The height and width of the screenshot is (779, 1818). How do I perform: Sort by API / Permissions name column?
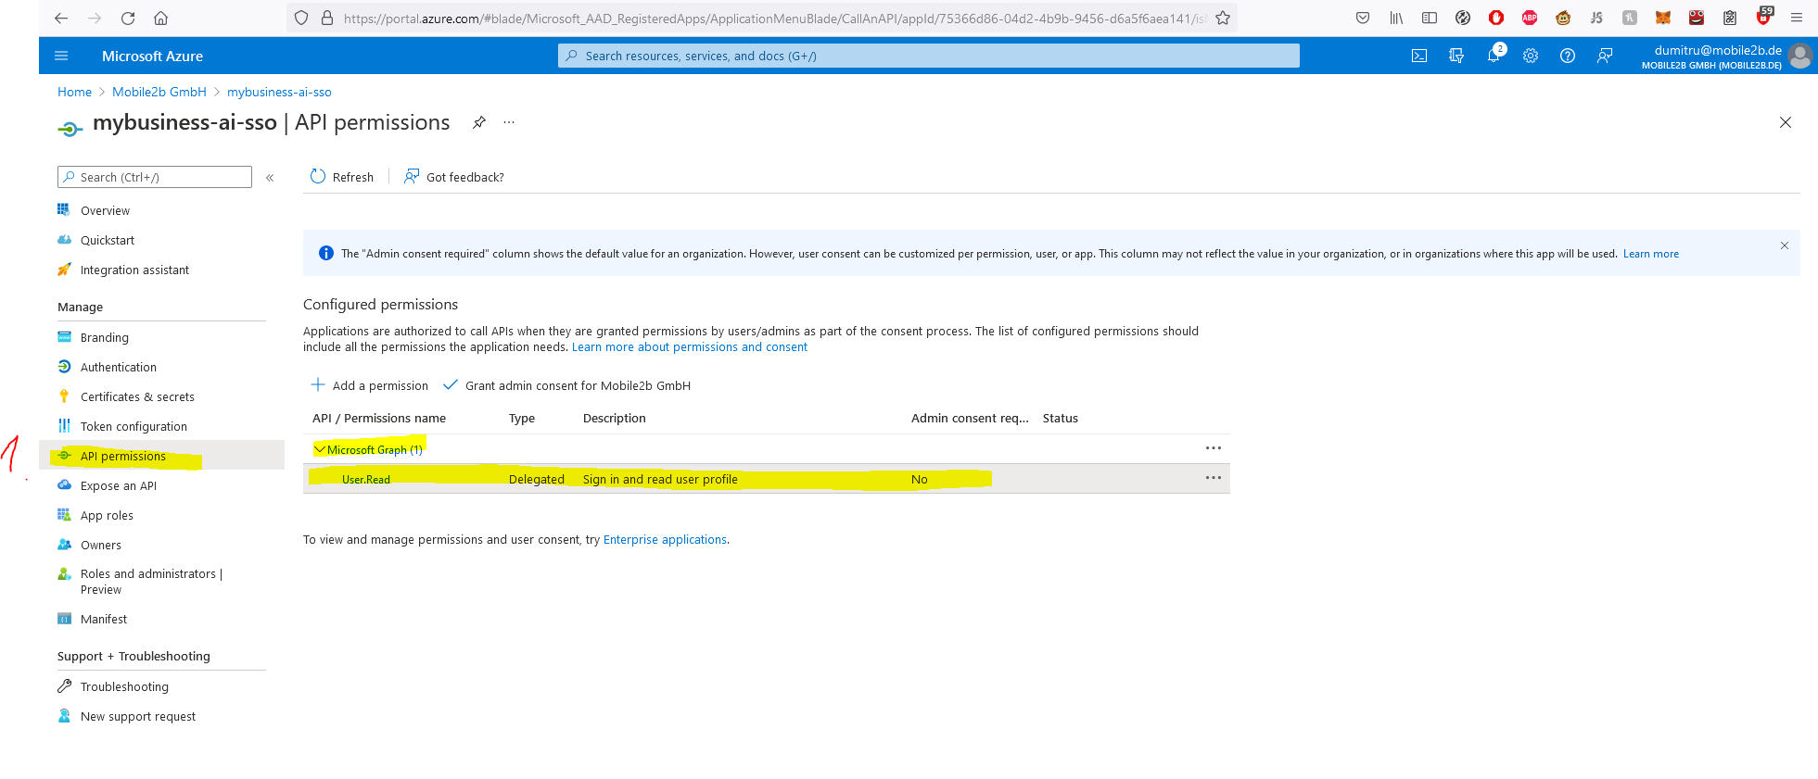[x=379, y=418]
